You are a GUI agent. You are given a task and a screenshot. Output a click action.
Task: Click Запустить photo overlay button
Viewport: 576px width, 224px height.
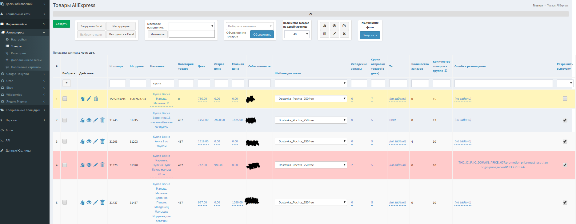click(370, 35)
